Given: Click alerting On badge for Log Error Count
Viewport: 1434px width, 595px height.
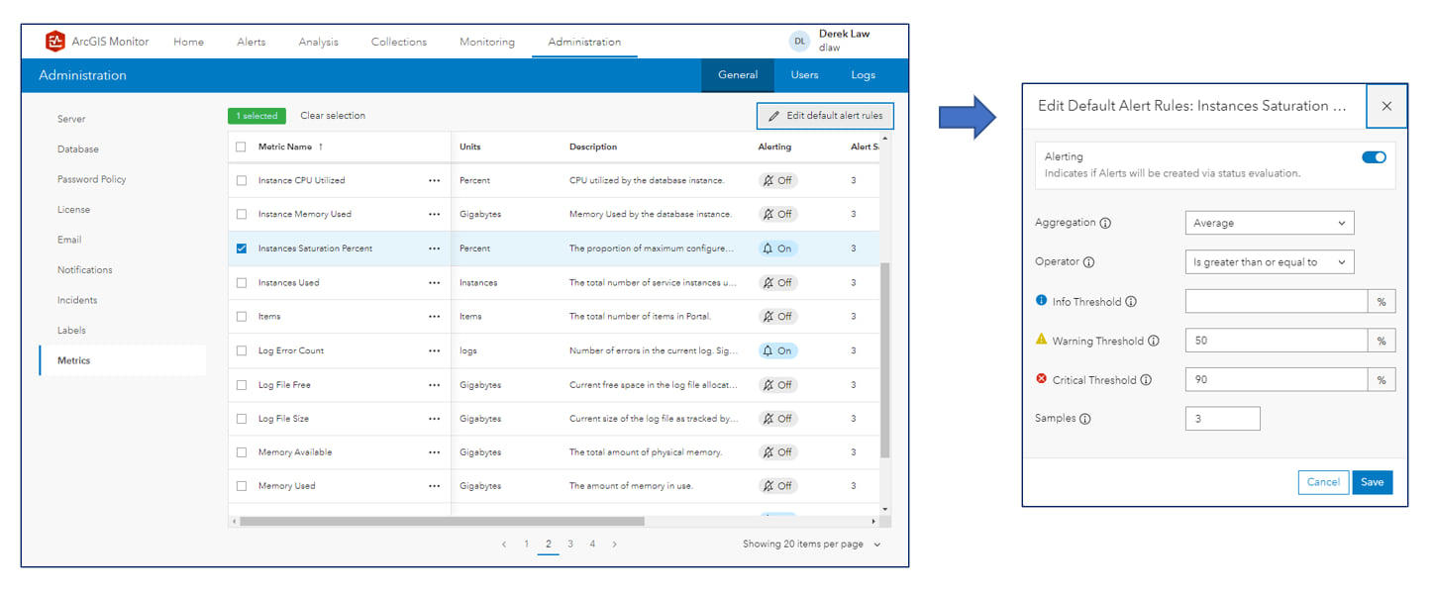Looking at the screenshot, I should [777, 351].
